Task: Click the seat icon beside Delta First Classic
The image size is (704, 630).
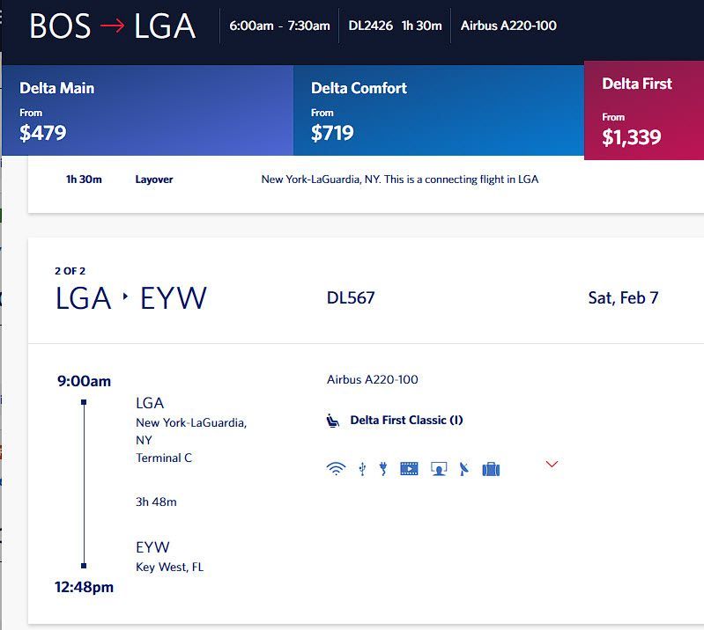Action: click(333, 421)
